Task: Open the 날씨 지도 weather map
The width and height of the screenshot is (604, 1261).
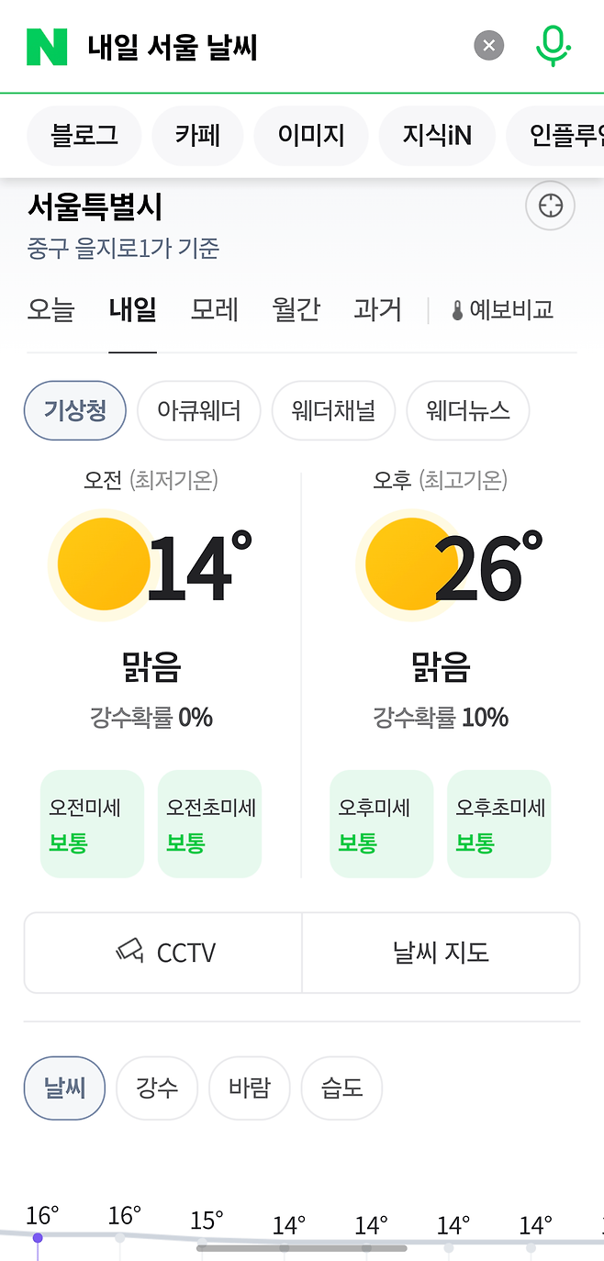Action: coord(442,953)
